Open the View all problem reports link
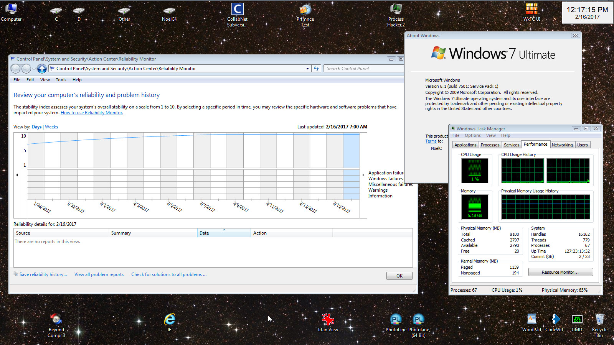This screenshot has width=614, height=345. pyautogui.click(x=99, y=274)
